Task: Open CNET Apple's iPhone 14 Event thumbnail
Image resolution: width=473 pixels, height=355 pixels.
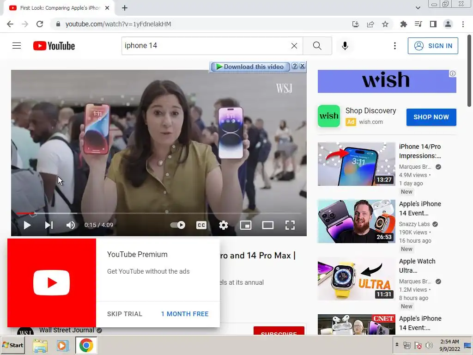Action: [x=356, y=324]
